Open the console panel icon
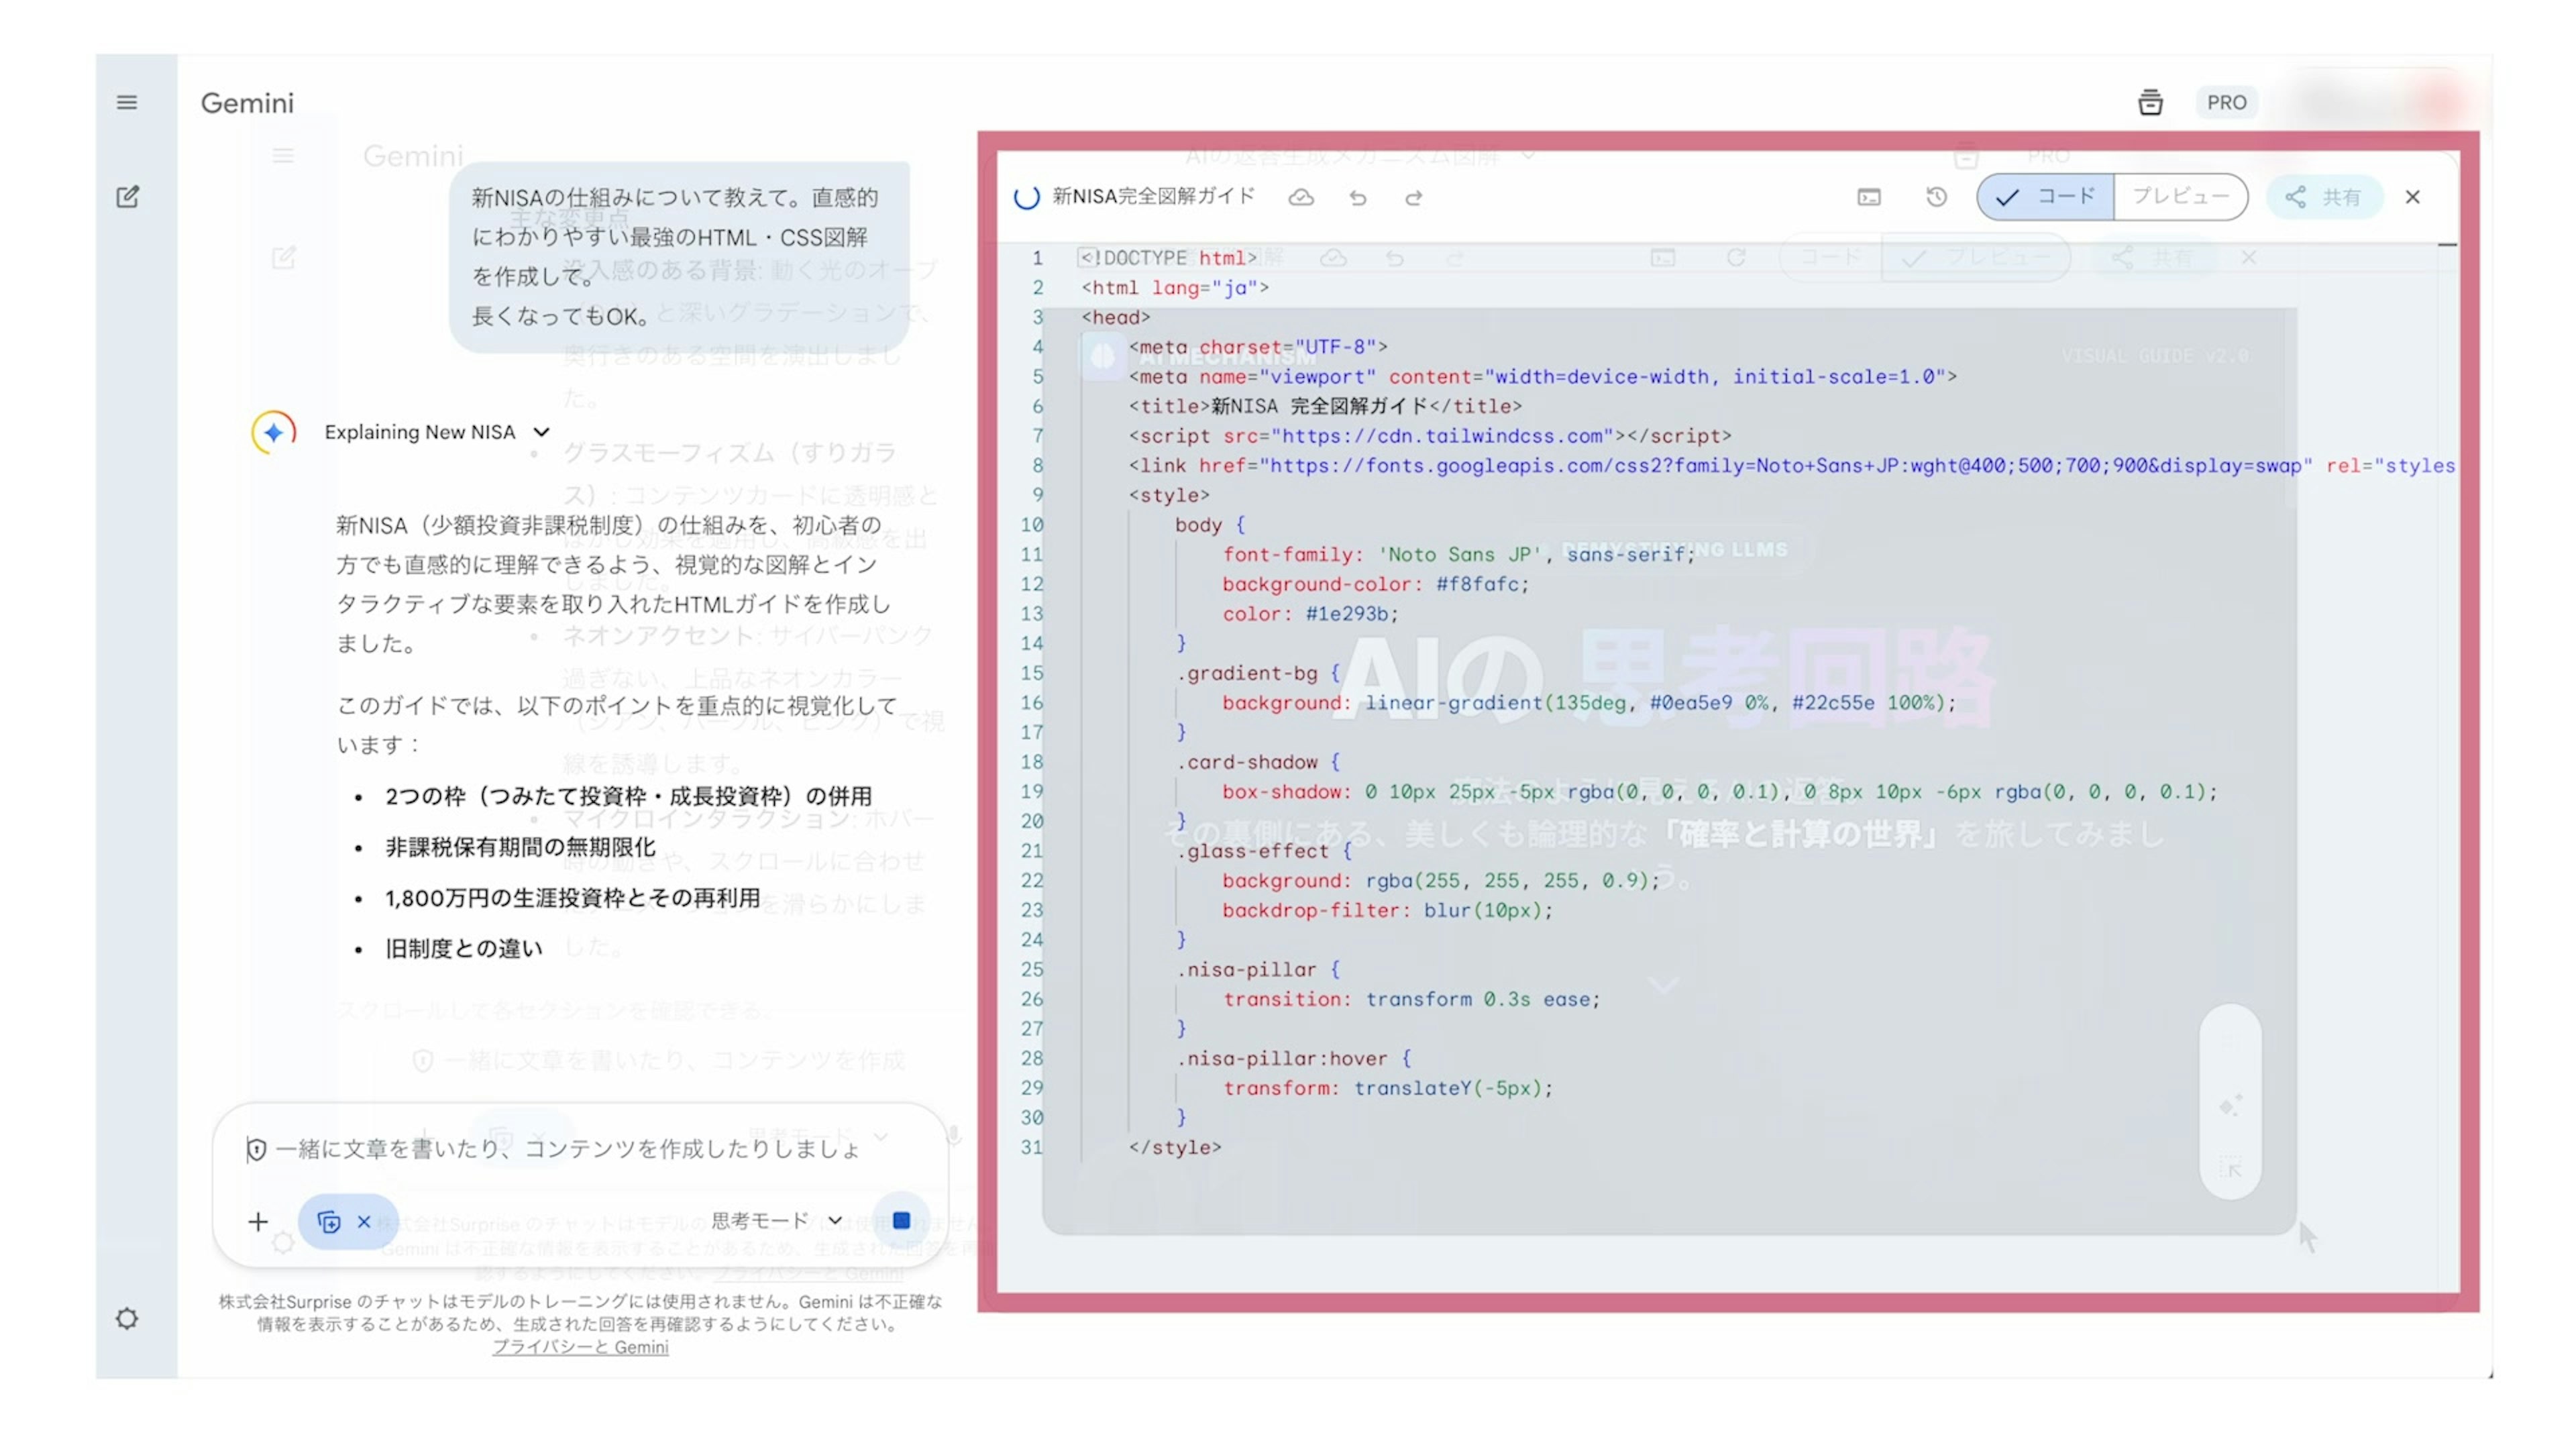2576x1449 pixels. pos(1868,197)
